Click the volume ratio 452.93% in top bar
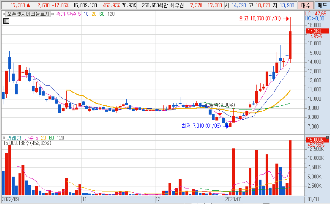 click(x=111, y=5)
